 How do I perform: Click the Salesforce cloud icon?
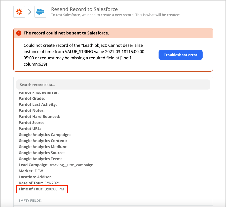pos(40,12)
